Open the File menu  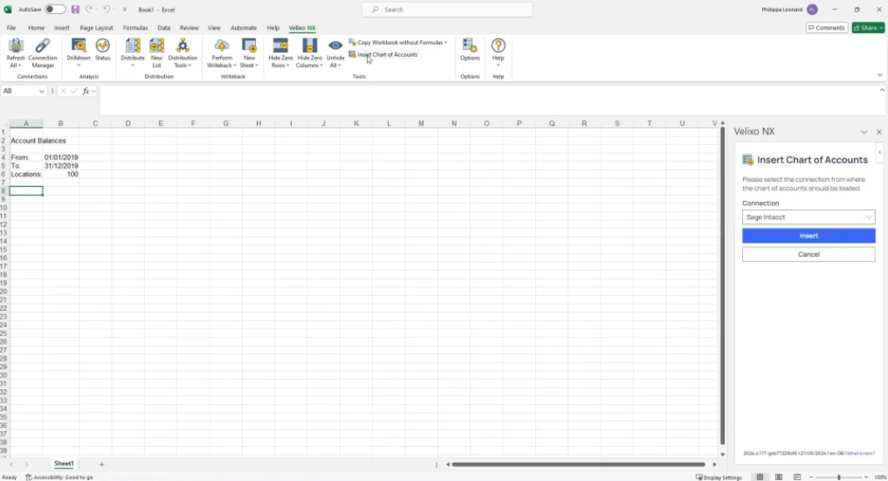(x=12, y=28)
